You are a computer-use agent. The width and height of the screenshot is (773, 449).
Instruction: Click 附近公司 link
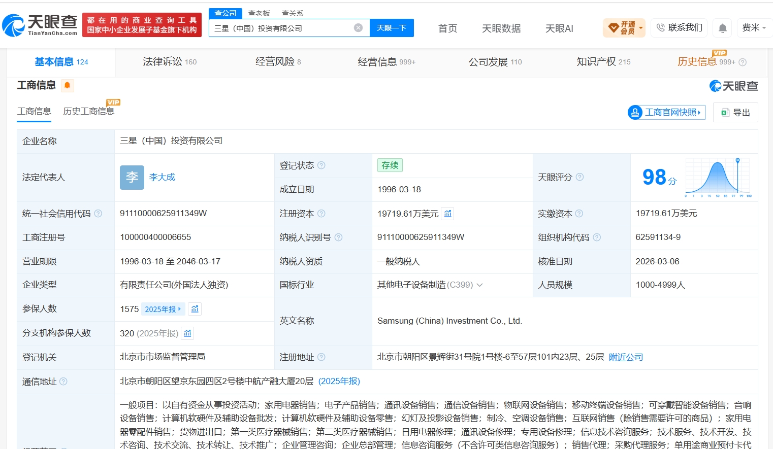click(626, 357)
